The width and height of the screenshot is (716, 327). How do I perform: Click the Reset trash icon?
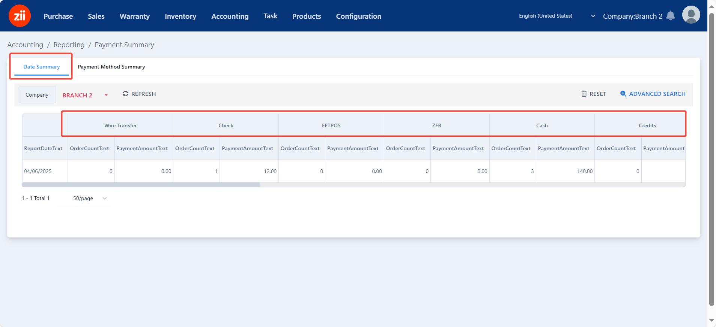click(x=584, y=94)
